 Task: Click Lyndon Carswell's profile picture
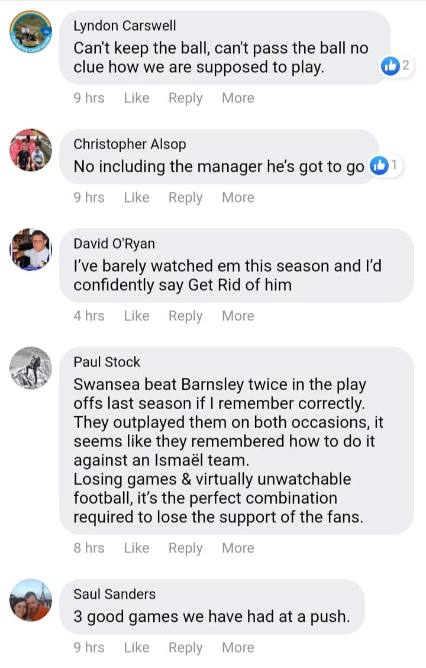[31, 32]
